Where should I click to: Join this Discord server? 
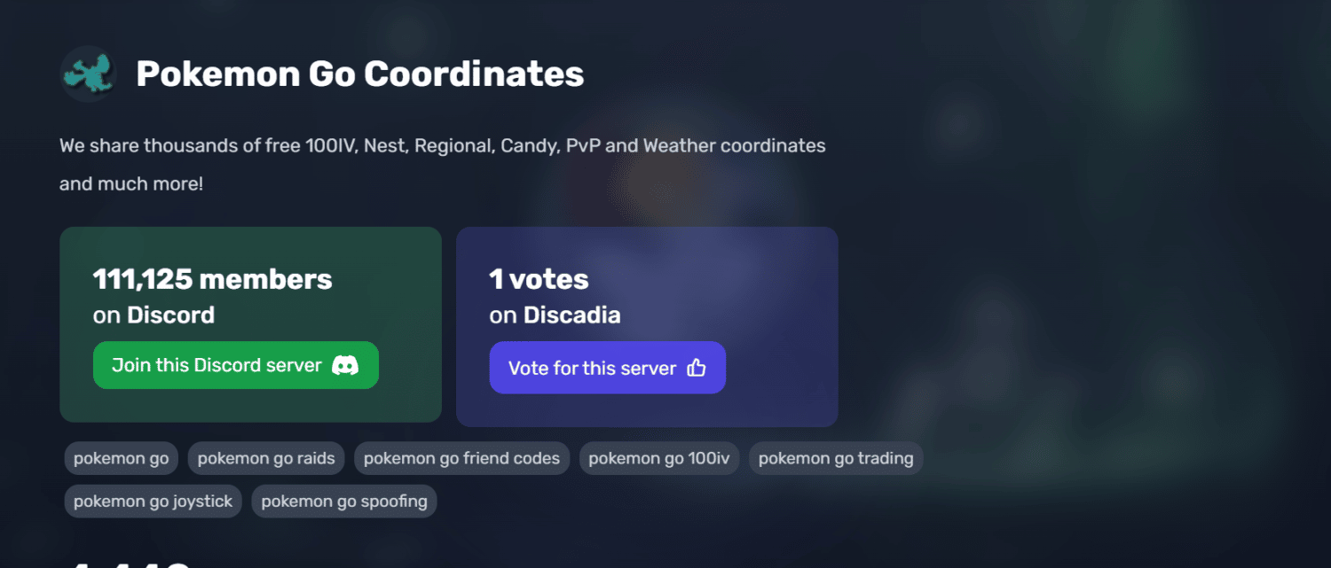click(x=236, y=365)
